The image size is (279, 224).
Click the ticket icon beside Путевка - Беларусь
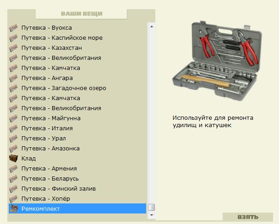click(13, 179)
